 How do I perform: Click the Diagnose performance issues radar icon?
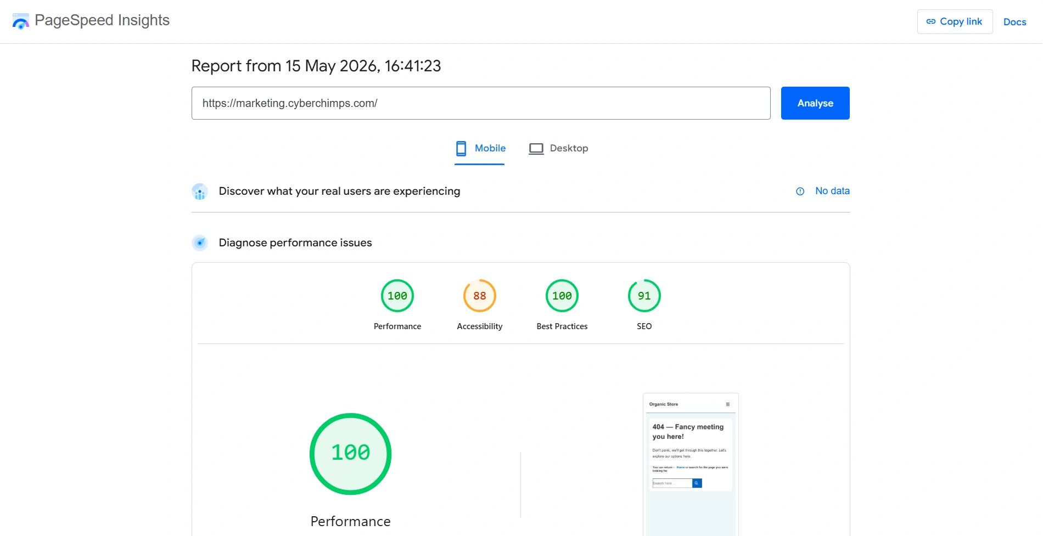pyautogui.click(x=200, y=242)
